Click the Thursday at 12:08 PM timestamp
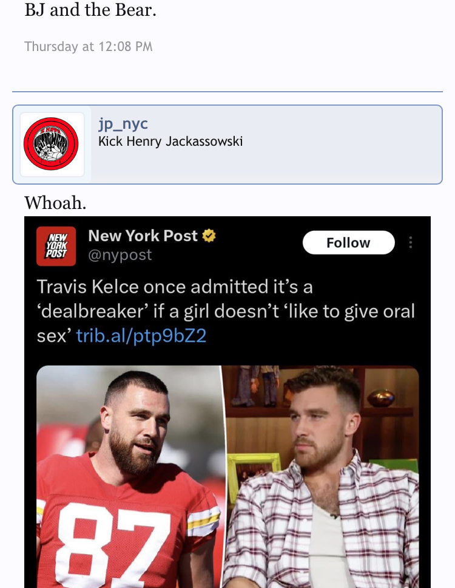This screenshot has height=588, width=455. (89, 47)
